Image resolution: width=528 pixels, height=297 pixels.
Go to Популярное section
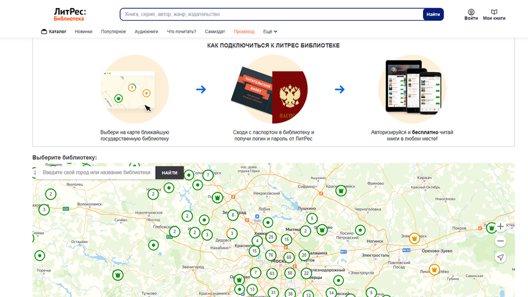click(113, 31)
